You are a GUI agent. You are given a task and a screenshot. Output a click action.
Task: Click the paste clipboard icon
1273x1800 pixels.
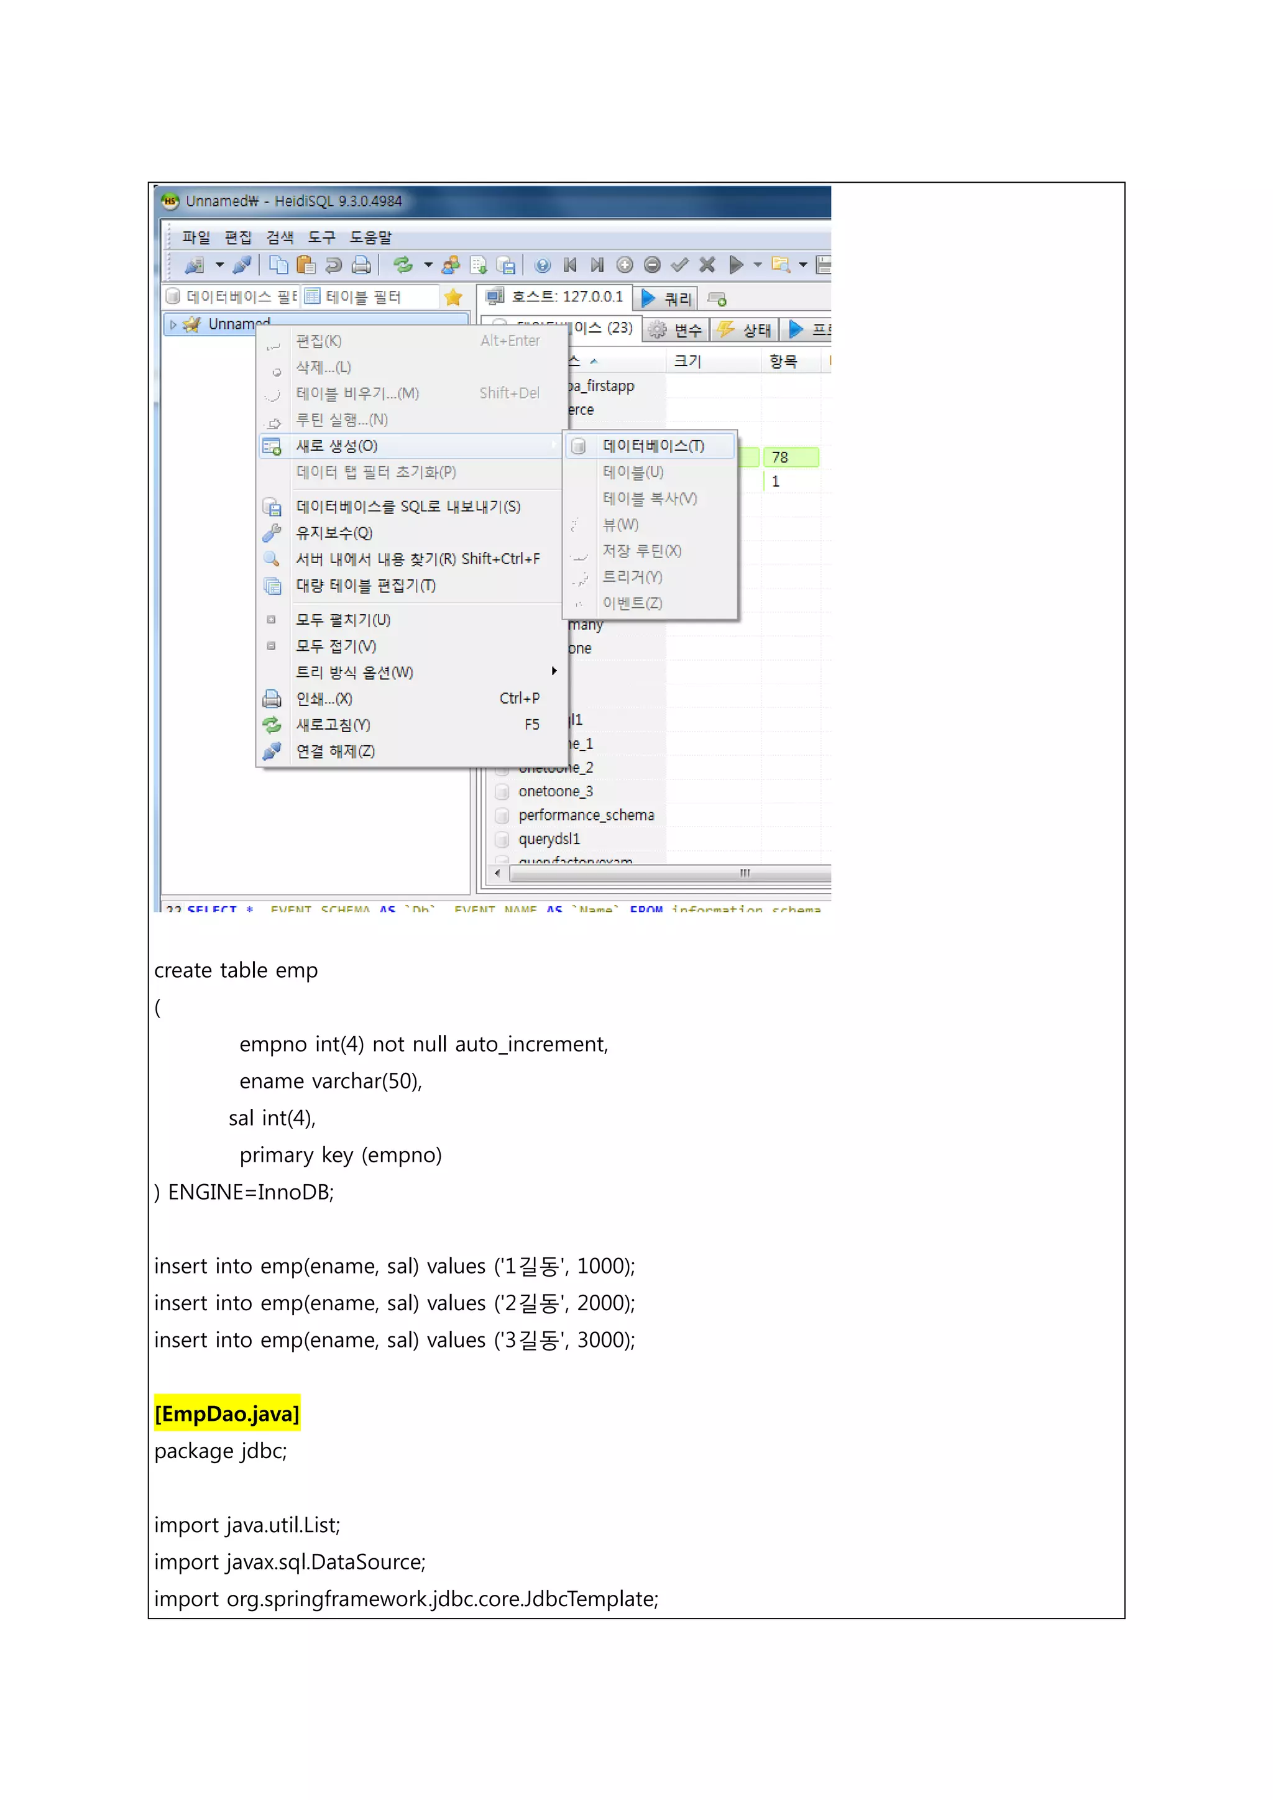(x=306, y=265)
